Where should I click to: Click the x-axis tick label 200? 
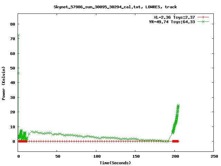[x=175, y=156]
